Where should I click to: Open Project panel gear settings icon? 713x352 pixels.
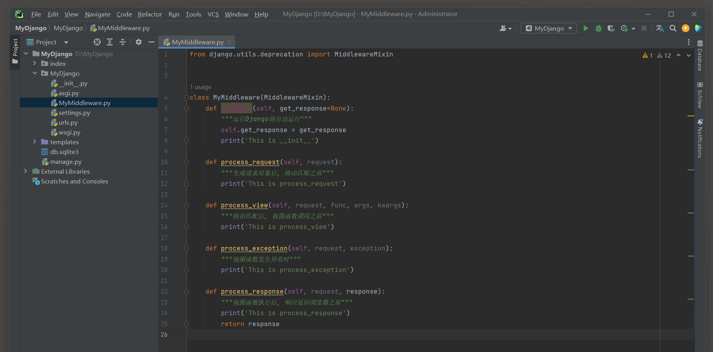[x=139, y=42]
